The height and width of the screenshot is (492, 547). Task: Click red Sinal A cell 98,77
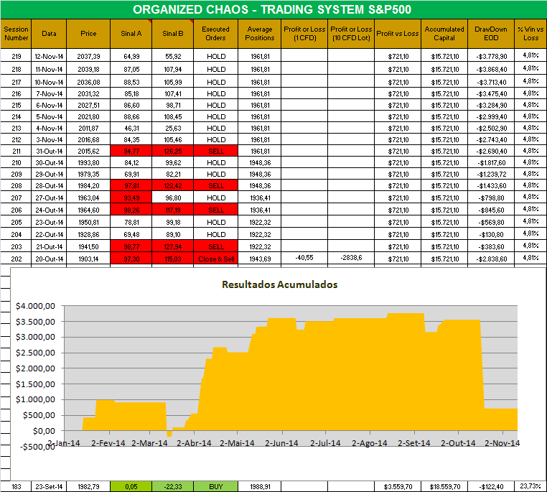point(131,246)
